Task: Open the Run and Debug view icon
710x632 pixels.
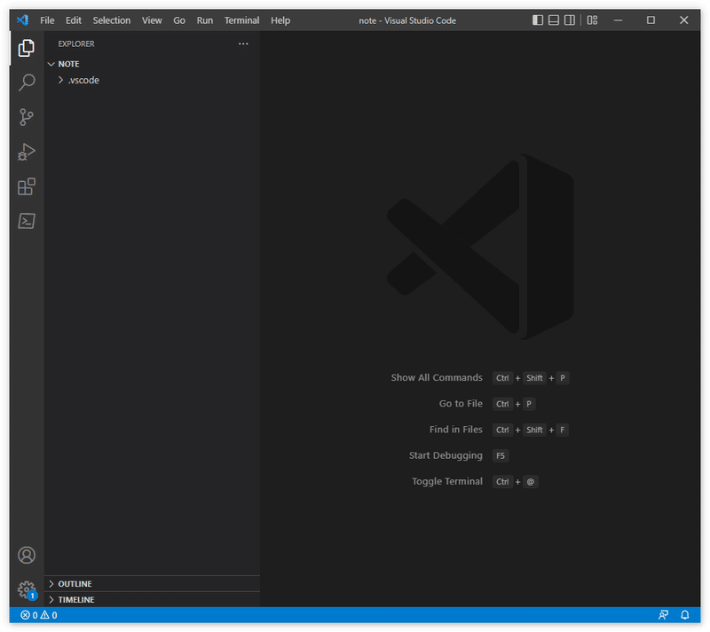Action: pos(27,152)
